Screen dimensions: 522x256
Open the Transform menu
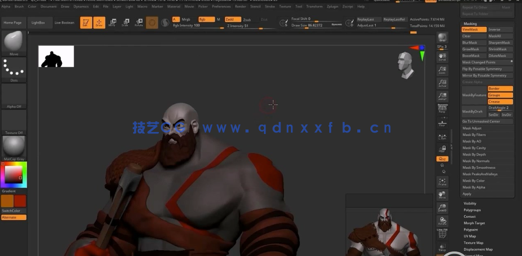click(x=314, y=6)
